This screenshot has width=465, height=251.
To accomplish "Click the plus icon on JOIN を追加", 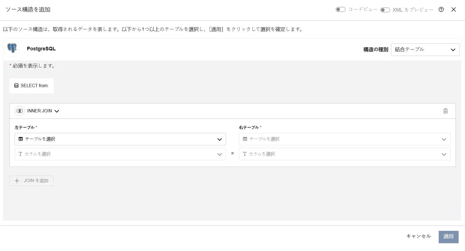I will [x=17, y=181].
